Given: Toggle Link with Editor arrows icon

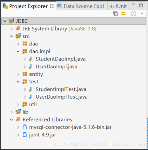Looking at the screenshot, I should coord(123,14).
